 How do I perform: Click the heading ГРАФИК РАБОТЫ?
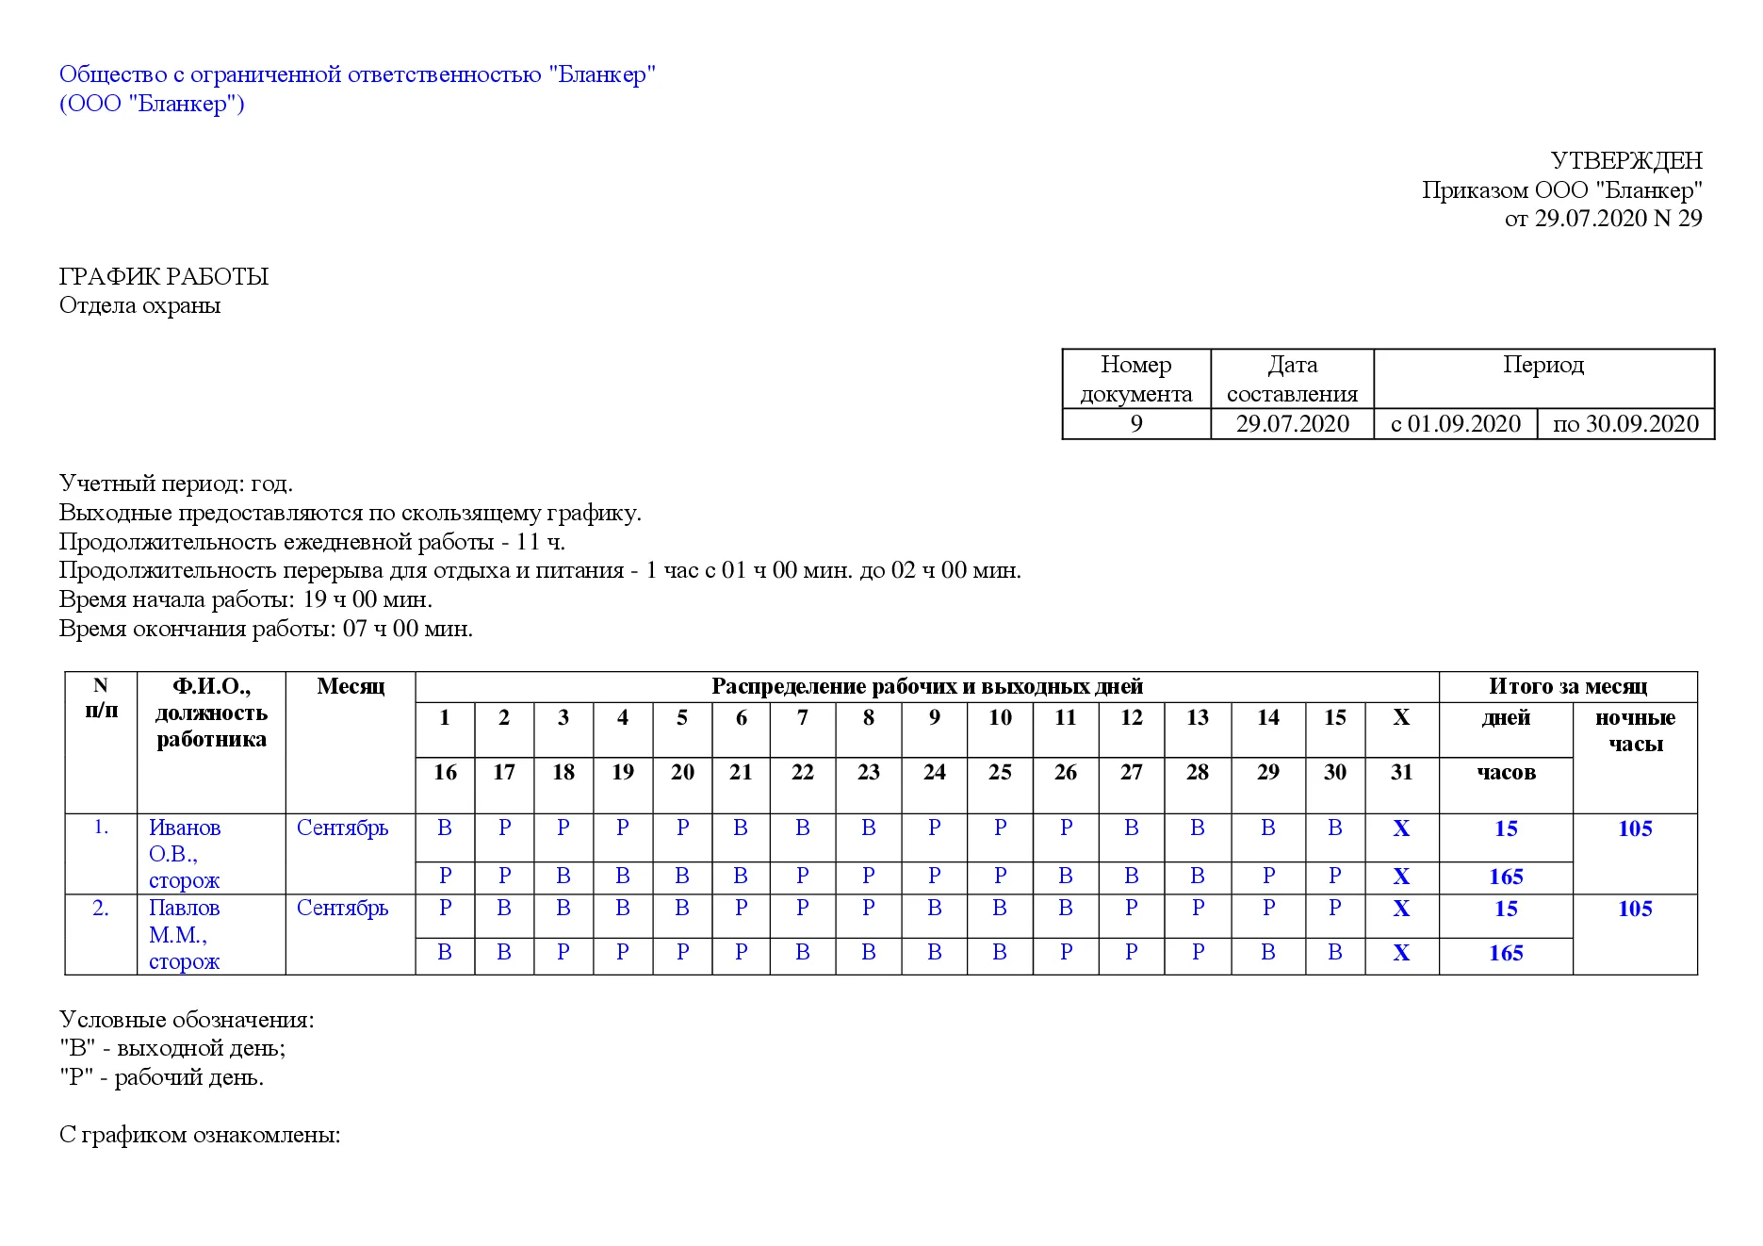click(x=164, y=276)
